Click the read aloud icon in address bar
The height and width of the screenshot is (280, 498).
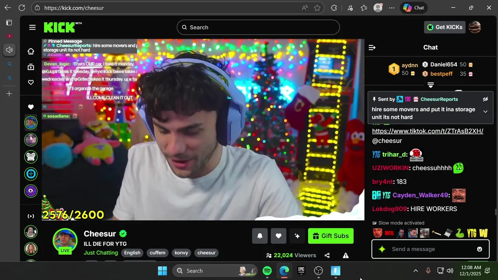(304, 8)
